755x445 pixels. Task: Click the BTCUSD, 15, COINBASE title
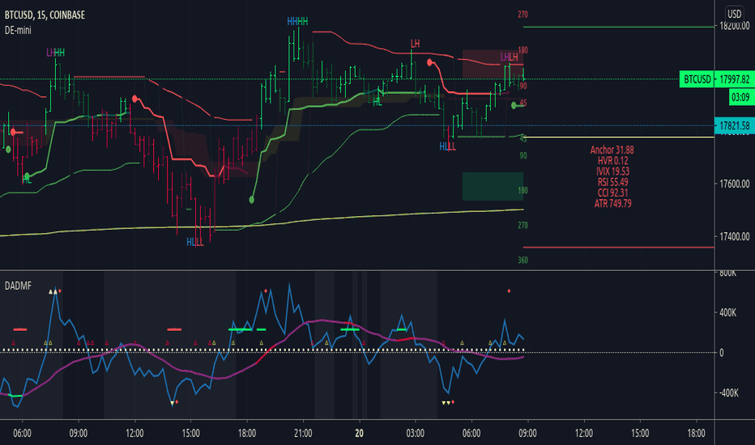[45, 15]
